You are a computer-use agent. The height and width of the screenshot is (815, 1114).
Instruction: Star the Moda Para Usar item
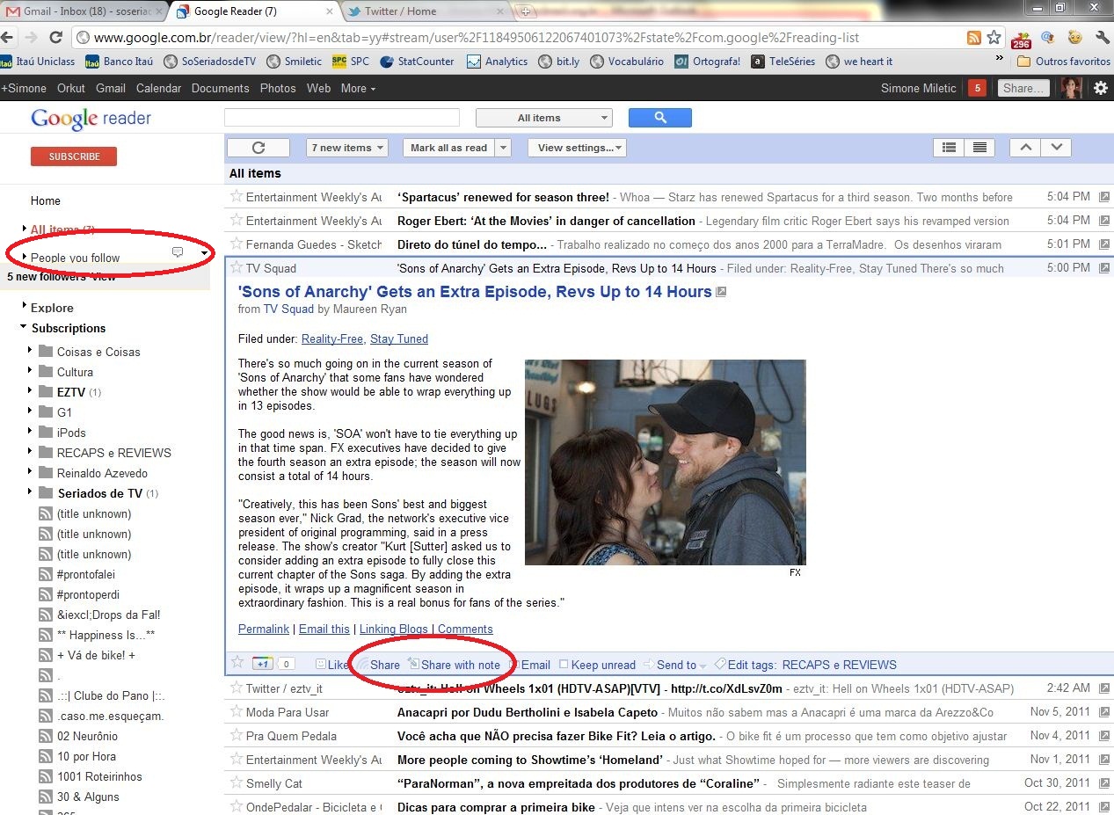pos(236,711)
